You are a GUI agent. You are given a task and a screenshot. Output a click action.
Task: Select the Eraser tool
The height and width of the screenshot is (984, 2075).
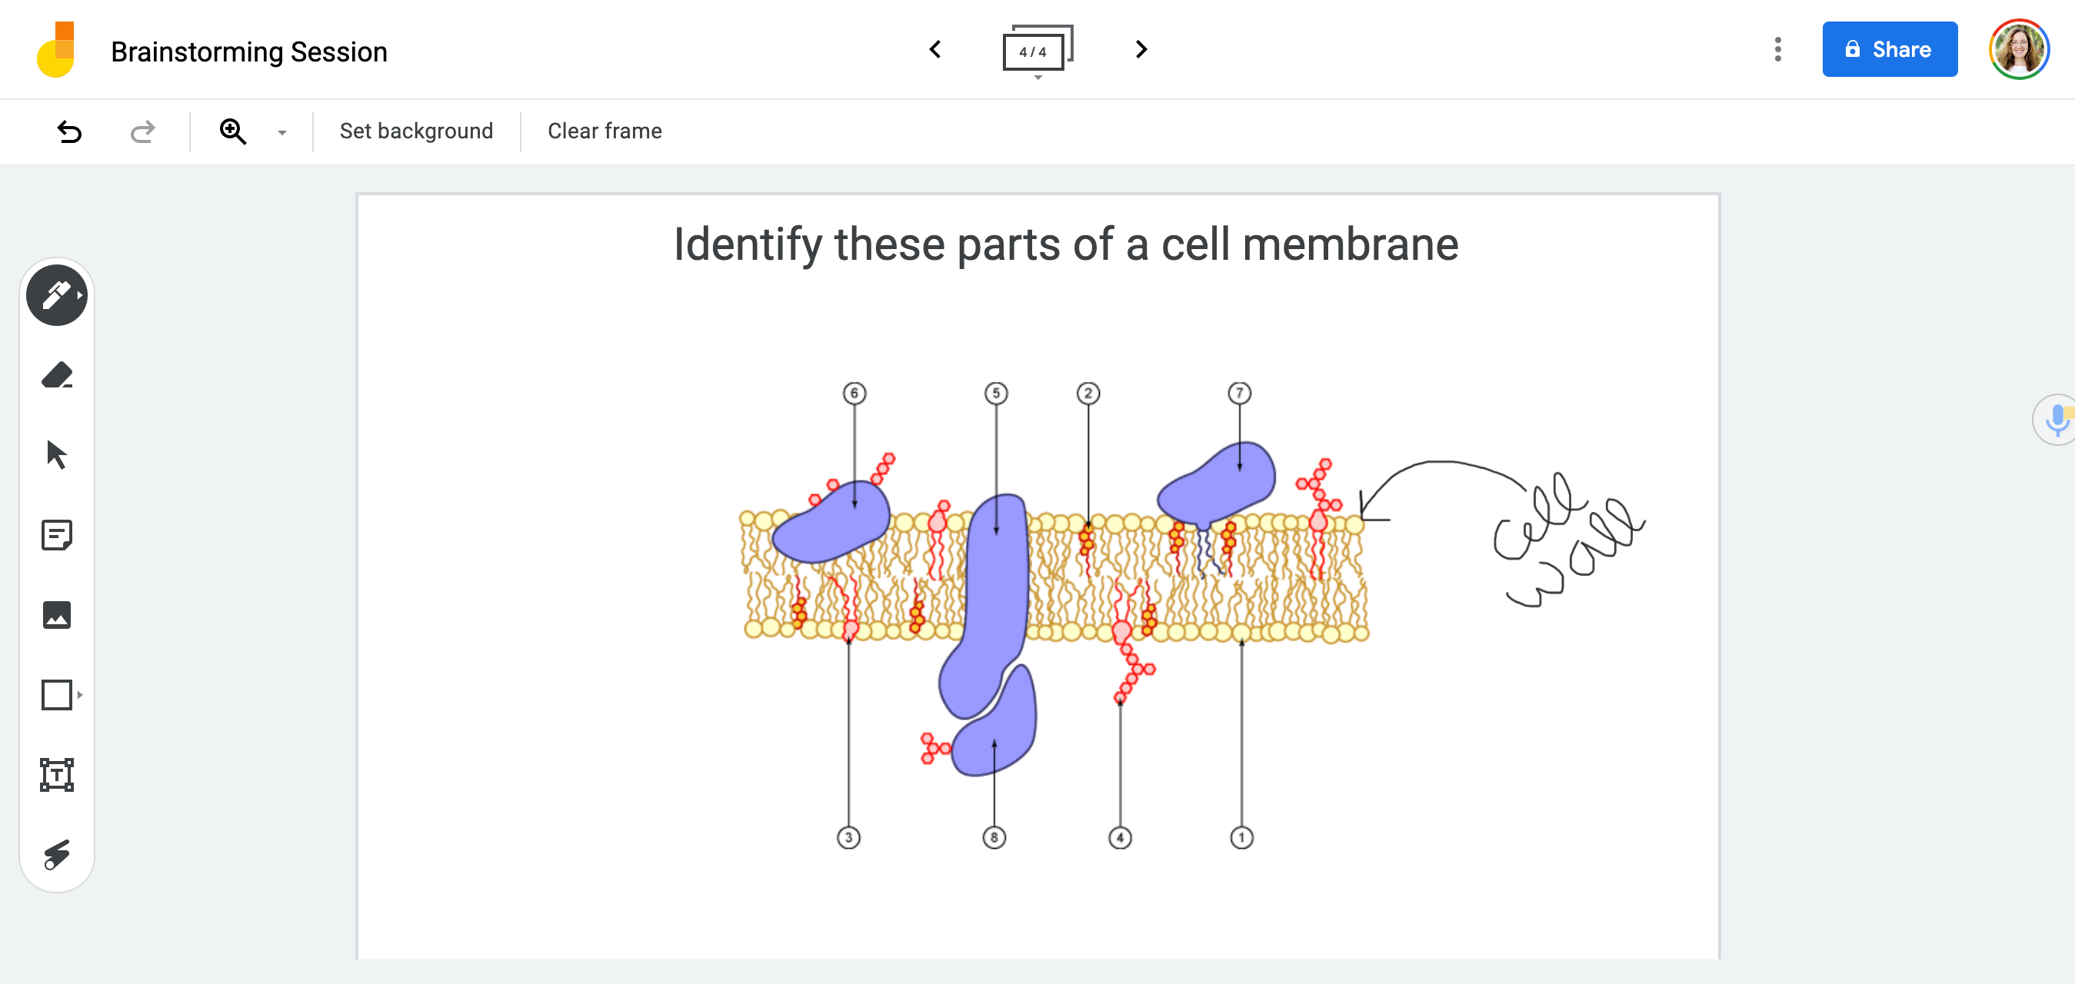point(58,376)
